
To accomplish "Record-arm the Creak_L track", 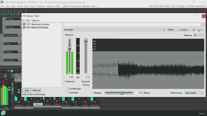I will [6, 19].
